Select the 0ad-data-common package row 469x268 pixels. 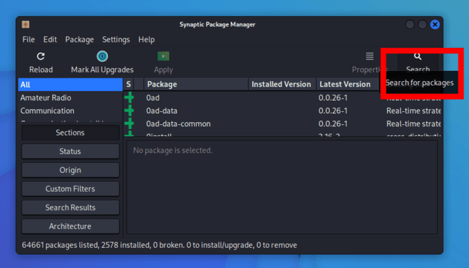(282, 124)
